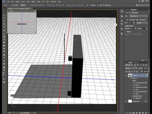Select the Eyedropper tool

[x=4, y=27]
